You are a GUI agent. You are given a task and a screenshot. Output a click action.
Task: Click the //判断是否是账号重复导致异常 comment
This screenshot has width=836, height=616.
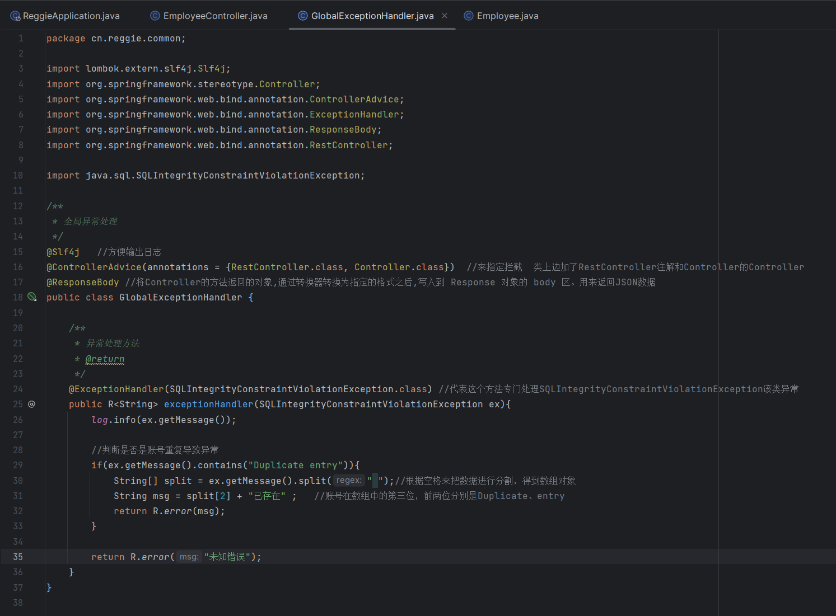pyautogui.click(x=155, y=450)
